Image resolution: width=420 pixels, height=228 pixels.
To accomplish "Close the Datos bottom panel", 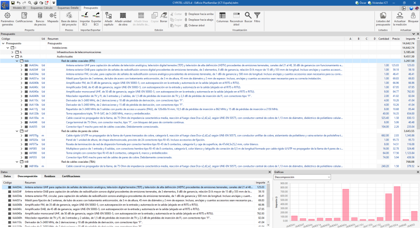I will pos(270,172).
